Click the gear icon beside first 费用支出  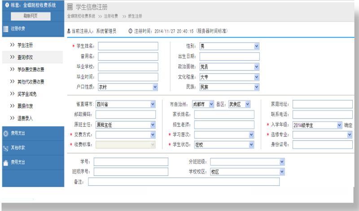(6, 133)
